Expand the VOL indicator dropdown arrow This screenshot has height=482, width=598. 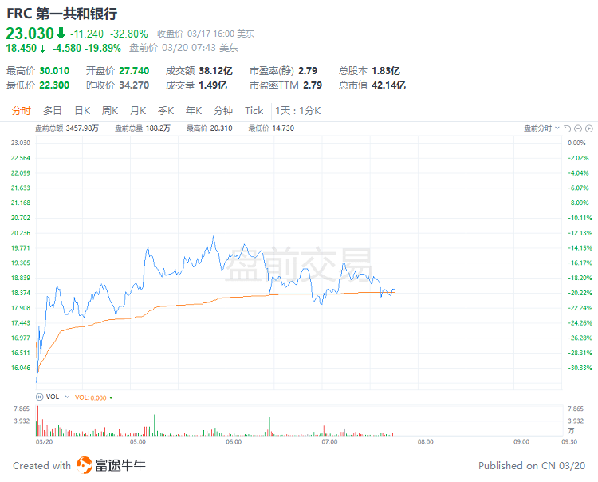(68, 397)
